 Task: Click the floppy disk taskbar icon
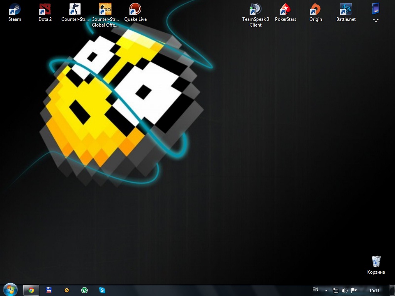[49, 290]
